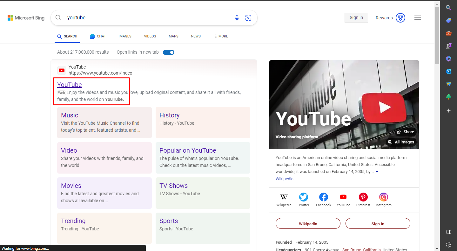The image size is (457, 251).
Task: Open the History sublink card
Action: tap(203, 122)
